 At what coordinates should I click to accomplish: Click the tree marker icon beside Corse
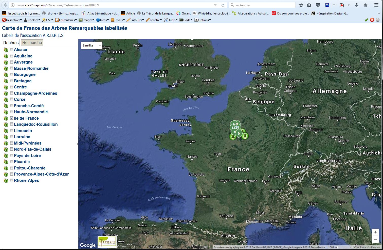(6, 100)
